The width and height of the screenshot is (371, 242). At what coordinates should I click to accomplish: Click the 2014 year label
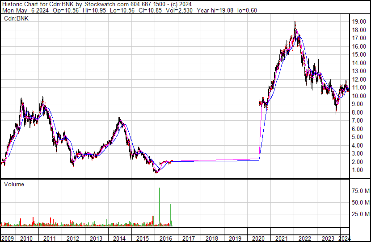pos(119,238)
